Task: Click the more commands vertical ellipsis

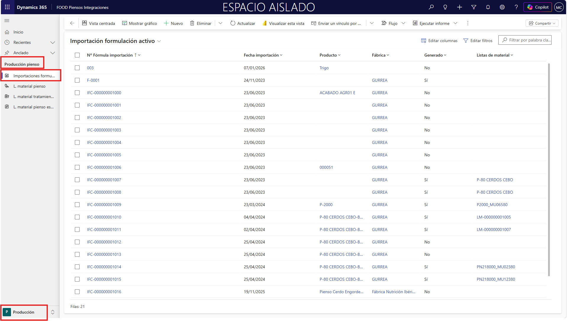Action: coord(468,23)
